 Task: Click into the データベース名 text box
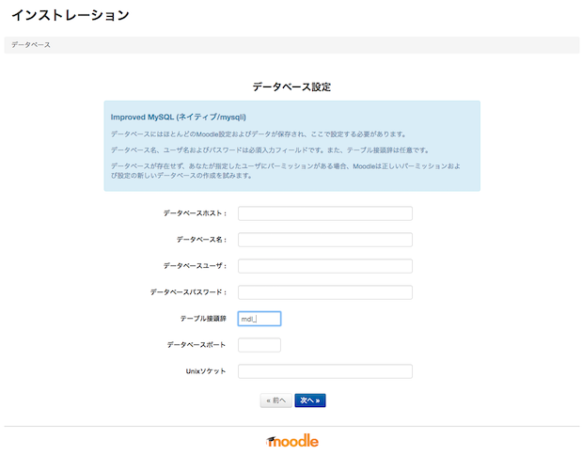click(x=324, y=240)
